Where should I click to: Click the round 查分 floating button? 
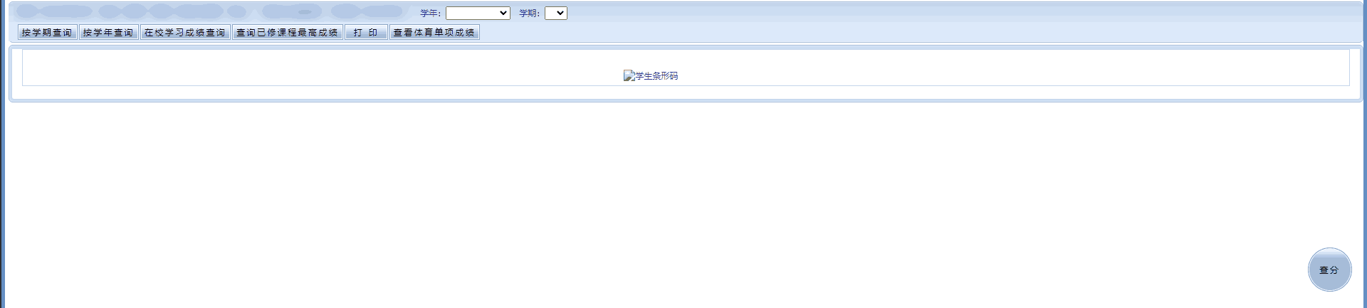(x=1329, y=270)
